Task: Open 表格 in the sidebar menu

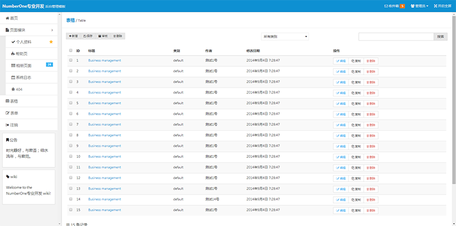Action: (x=29, y=101)
